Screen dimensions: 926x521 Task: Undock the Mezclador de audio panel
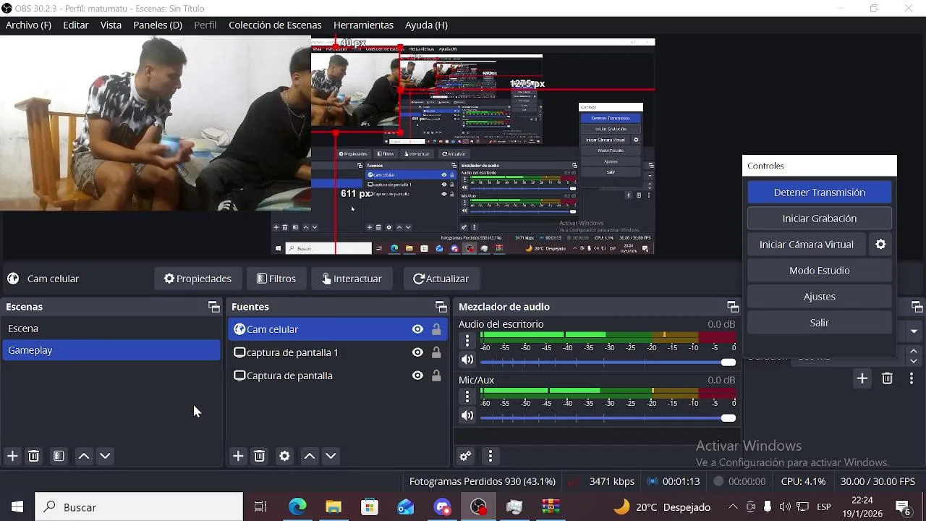pyautogui.click(x=733, y=307)
